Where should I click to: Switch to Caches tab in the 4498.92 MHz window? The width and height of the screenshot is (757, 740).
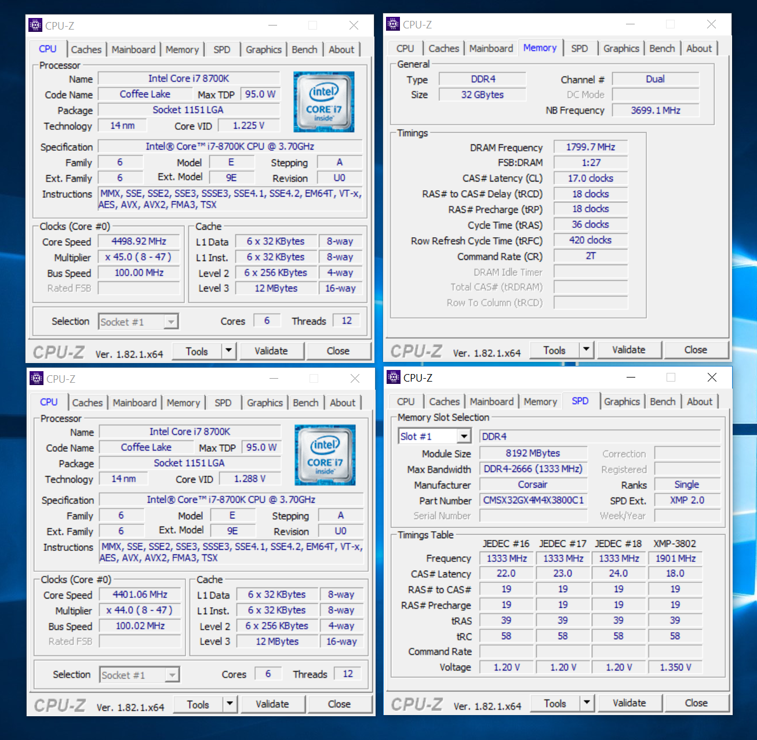(x=86, y=49)
